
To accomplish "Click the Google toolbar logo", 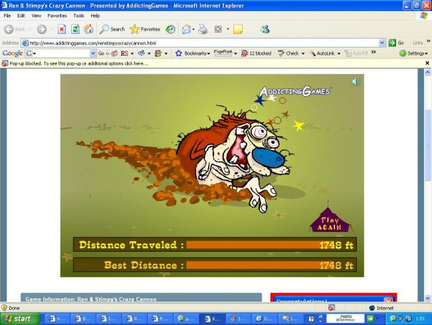I will [x=13, y=53].
